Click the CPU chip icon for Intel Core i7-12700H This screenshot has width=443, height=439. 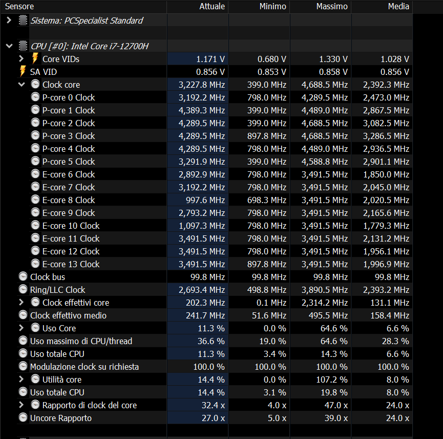click(23, 46)
